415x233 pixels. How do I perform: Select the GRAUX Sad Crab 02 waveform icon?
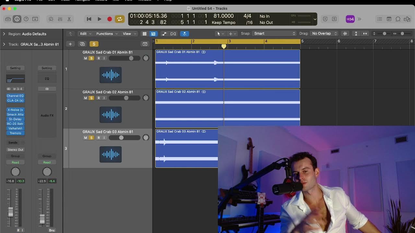coord(111,115)
